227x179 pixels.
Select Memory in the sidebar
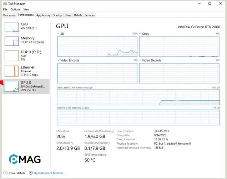[26, 41]
